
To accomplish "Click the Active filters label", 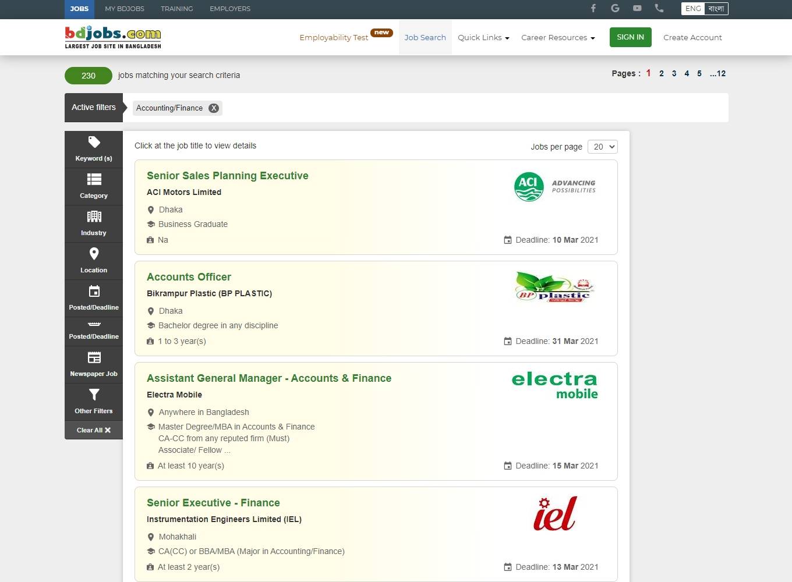I will [x=94, y=107].
